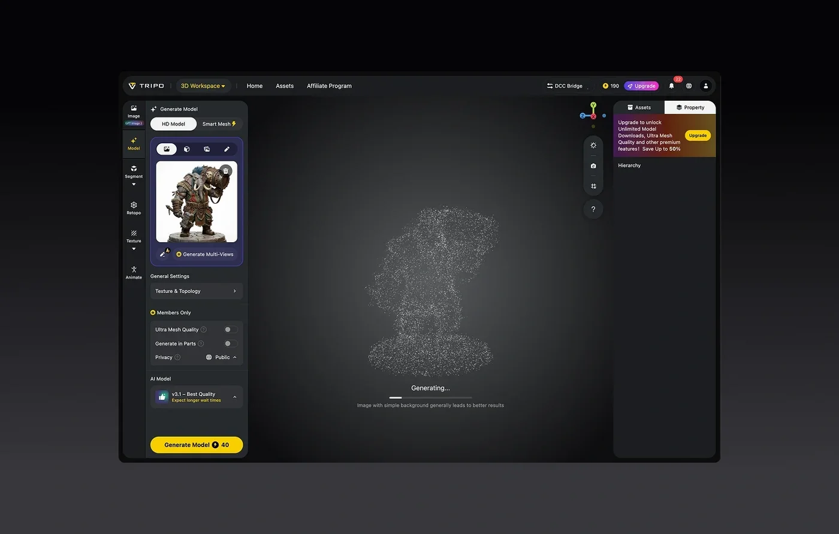Click the Hierarchy label in Property panel
This screenshot has width=839, height=534.
(x=629, y=165)
